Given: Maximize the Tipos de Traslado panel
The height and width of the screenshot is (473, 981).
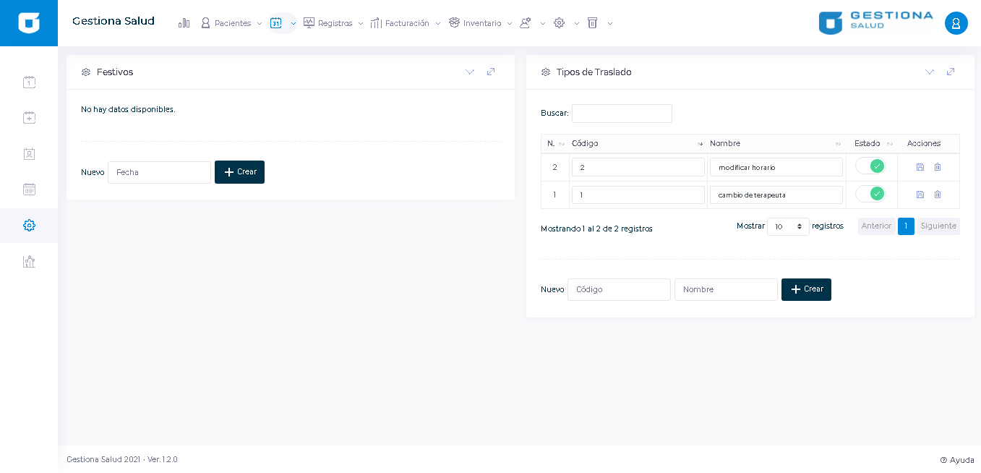Looking at the screenshot, I should coord(951,72).
